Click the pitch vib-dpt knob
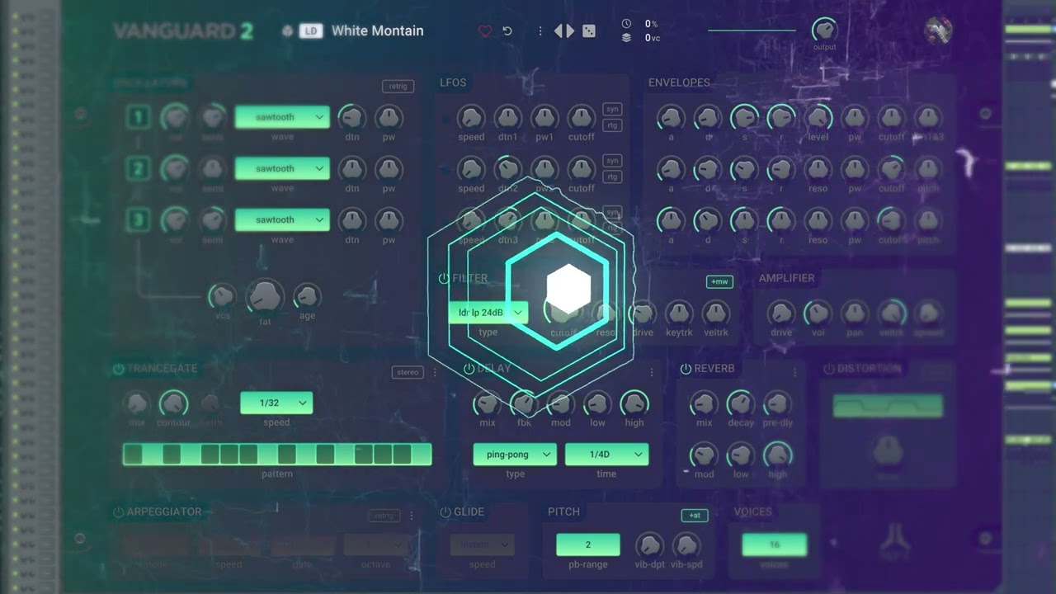 click(x=649, y=544)
